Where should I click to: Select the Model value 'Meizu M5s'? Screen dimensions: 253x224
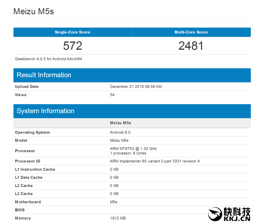(119, 140)
